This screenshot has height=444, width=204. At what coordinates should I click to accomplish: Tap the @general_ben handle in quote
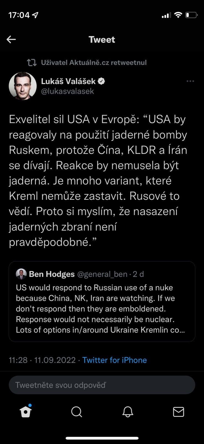tap(102, 274)
